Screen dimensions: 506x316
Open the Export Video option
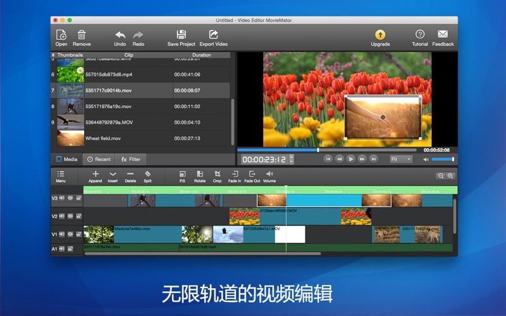click(213, 35)
